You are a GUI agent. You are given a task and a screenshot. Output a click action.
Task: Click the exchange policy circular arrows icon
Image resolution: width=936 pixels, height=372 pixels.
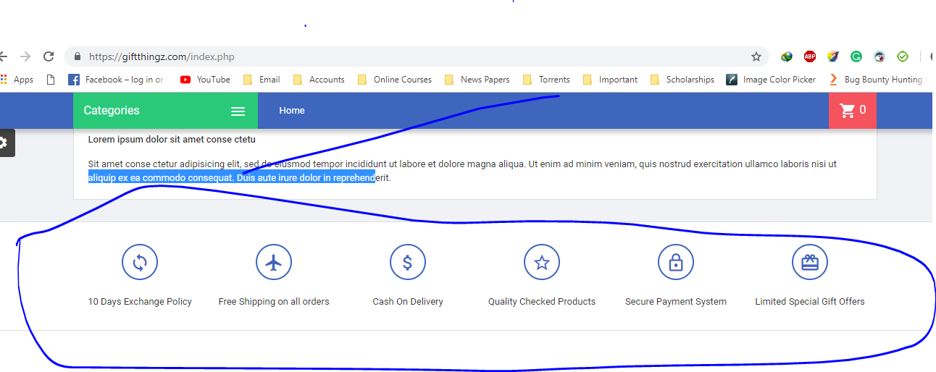tap(140, 262)
